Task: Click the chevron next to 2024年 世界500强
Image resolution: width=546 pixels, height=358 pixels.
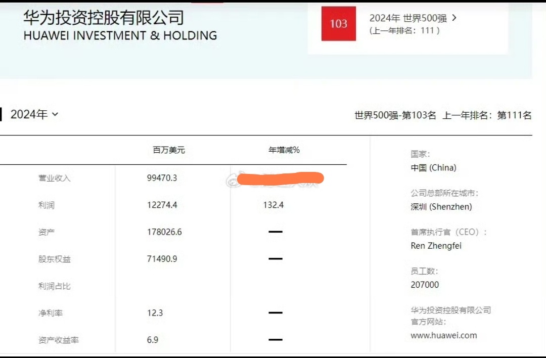Action: pos(454,17)
